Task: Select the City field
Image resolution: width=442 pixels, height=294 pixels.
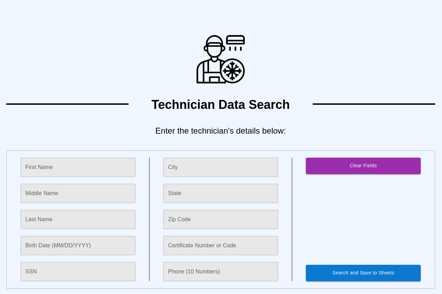Action: click(x=220, y=167)
